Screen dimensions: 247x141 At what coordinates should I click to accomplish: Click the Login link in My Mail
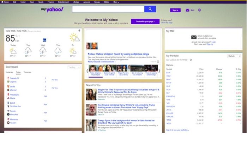pos(213,42)
